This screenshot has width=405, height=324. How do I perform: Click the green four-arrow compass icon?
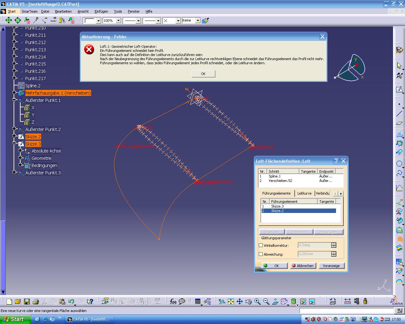click(x=9, y=21)
